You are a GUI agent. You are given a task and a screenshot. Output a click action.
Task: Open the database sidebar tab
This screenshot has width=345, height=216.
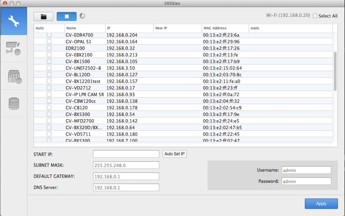click(14, 103)
